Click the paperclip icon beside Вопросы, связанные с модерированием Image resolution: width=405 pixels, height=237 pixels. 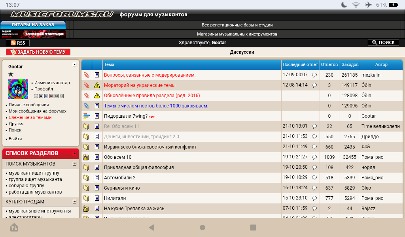[x=86, y=75]
